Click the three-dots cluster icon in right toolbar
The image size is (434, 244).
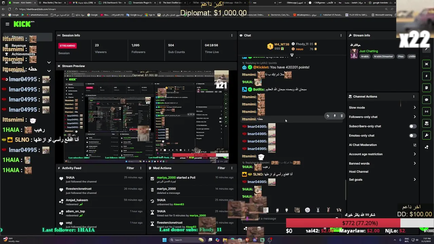(x=427, y=147)
